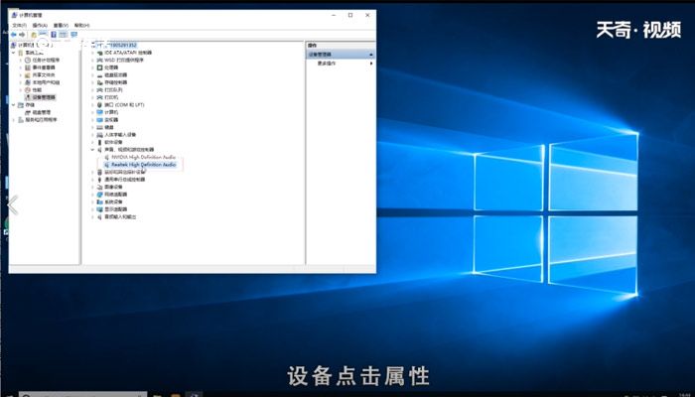Click the 端口 (COM 和 LPT) icon
This screenshot has width=695, height=397.
[99, 105]
